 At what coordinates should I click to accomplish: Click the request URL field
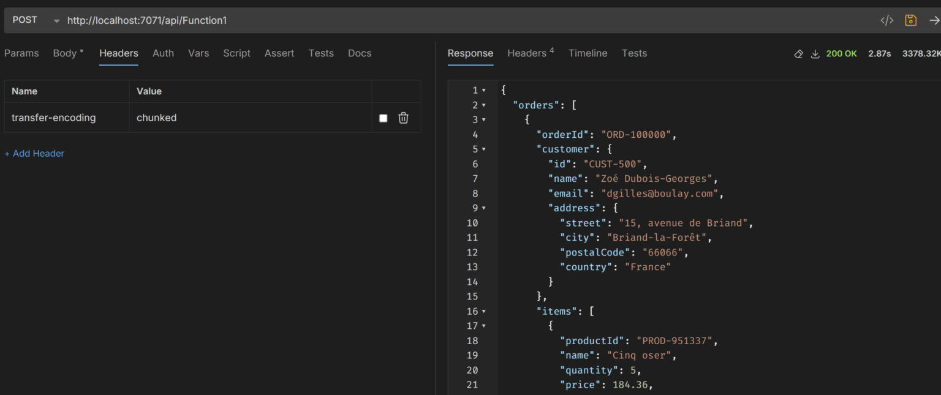tap(245, 20)
